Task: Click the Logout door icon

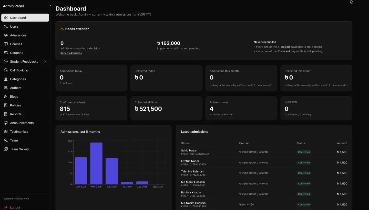Action: click(6, 207)
